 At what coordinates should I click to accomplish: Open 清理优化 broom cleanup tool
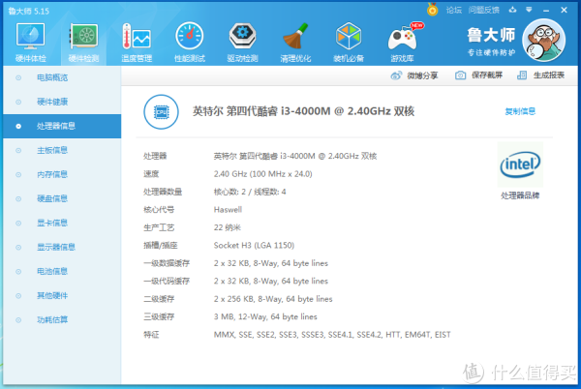295,43
